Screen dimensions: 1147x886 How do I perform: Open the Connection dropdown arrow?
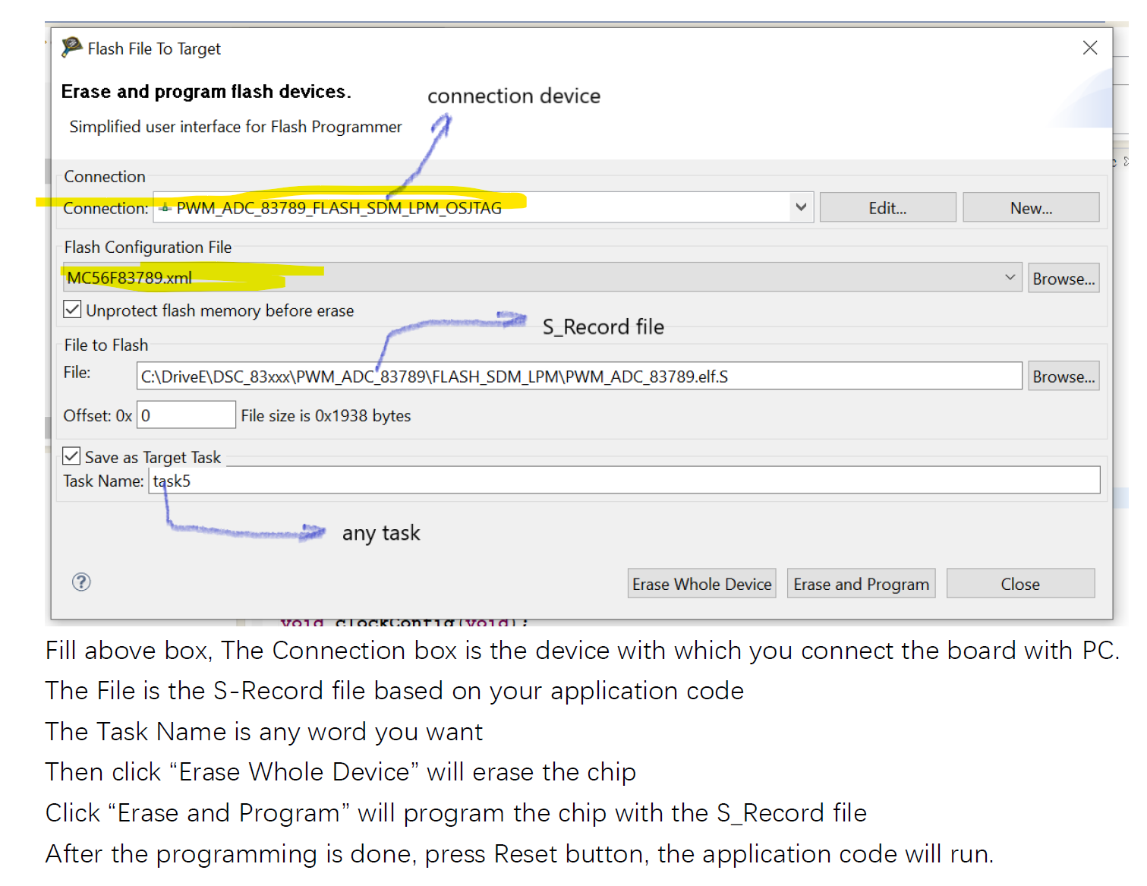point(801,207)
